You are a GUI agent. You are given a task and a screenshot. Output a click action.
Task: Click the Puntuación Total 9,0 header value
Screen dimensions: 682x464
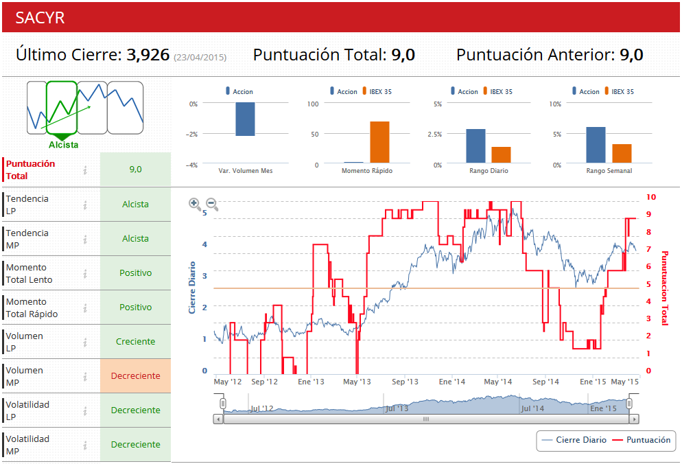click(x=403, y=55)
